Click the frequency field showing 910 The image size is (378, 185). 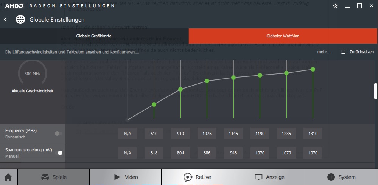180,134
